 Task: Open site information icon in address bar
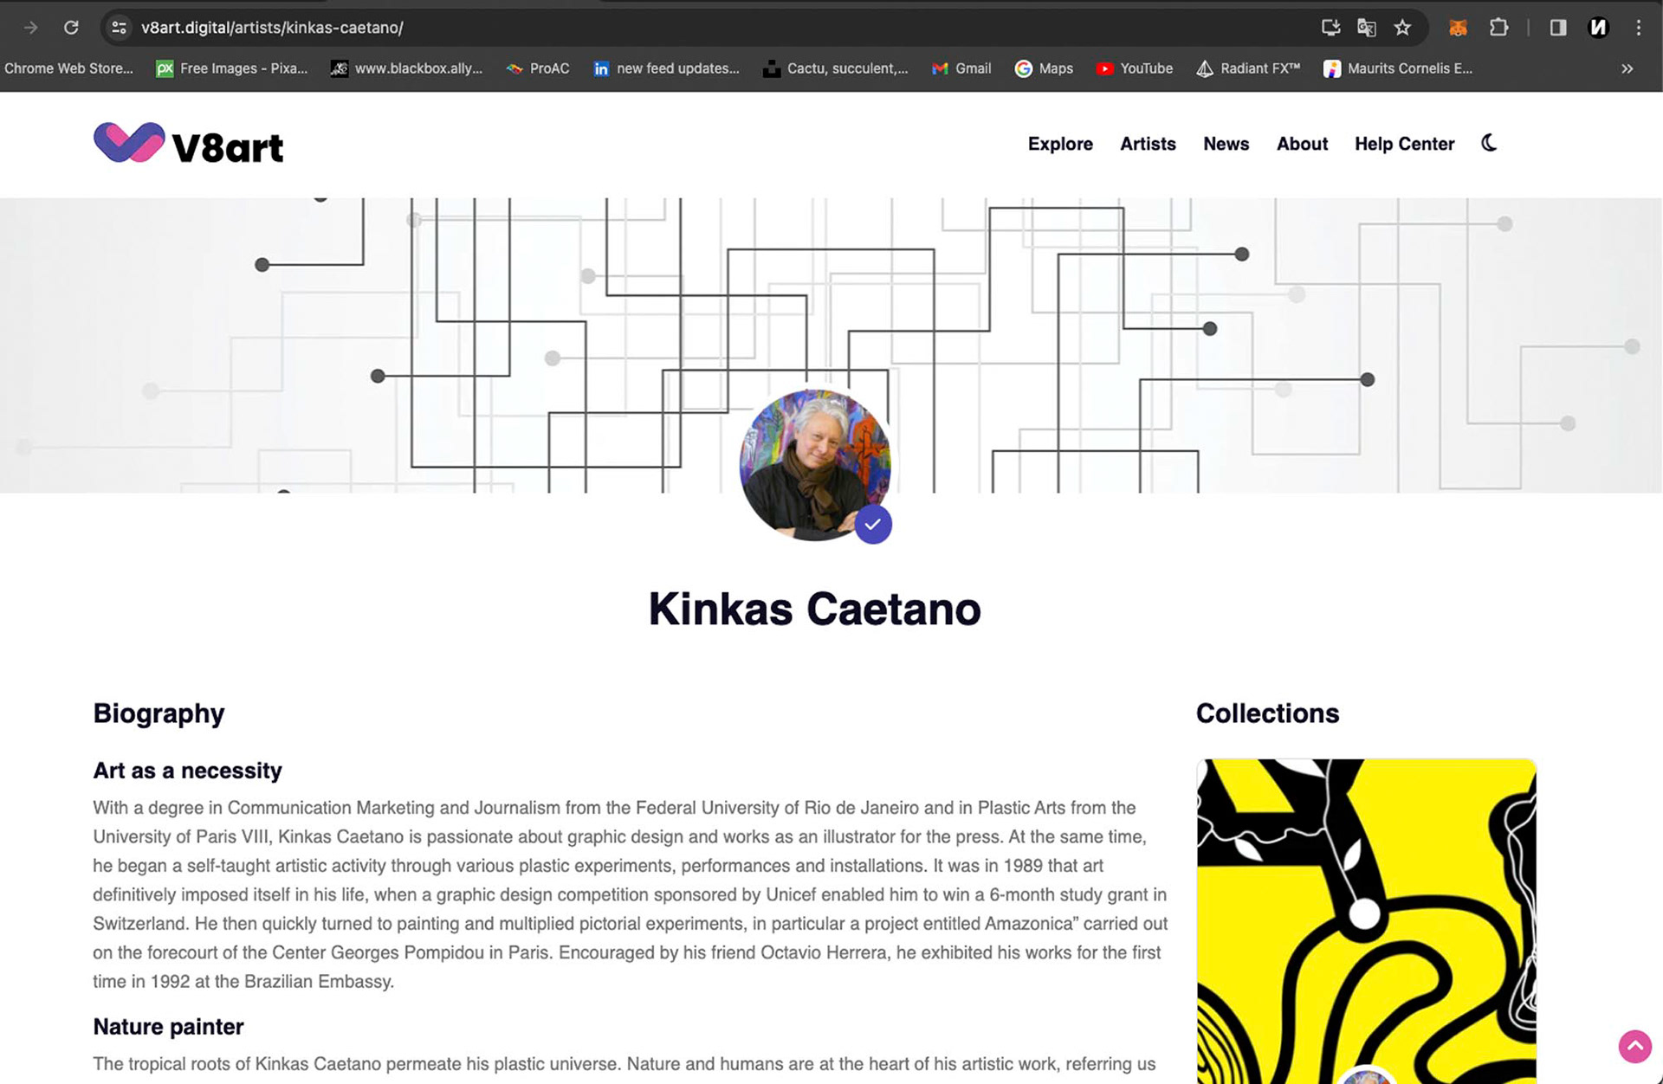pyautogui.click(x=120, y=28)
